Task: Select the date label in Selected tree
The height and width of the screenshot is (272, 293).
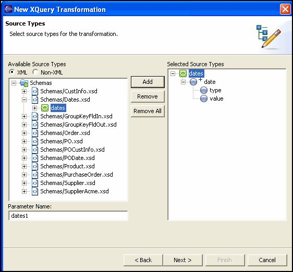Action: click(x=210, y=82)
